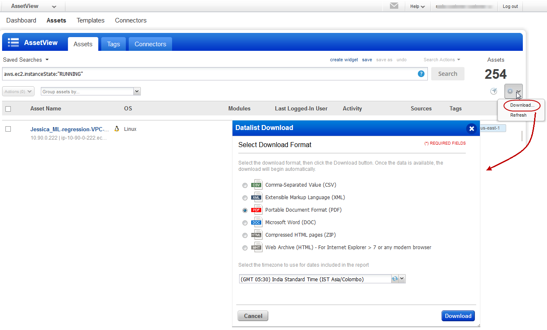Open the gear tools menu
The image size is (547, 330).
click(513, 91)
